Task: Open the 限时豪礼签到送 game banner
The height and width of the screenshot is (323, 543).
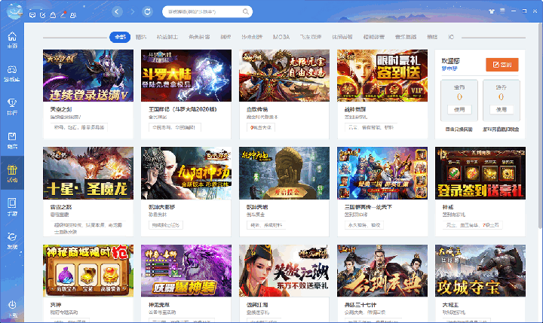Action: point(382,75)
